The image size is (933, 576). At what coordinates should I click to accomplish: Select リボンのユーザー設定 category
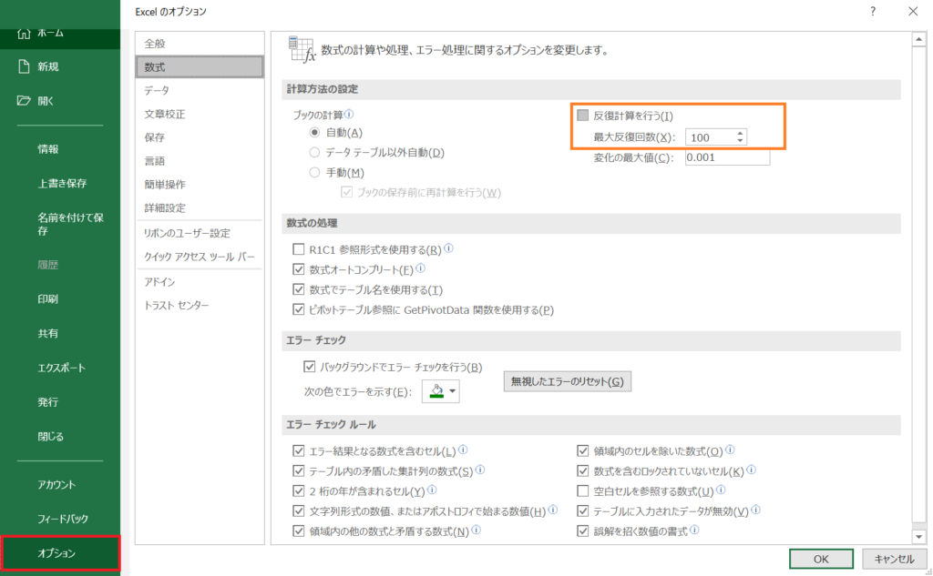[x=200, y=233]
